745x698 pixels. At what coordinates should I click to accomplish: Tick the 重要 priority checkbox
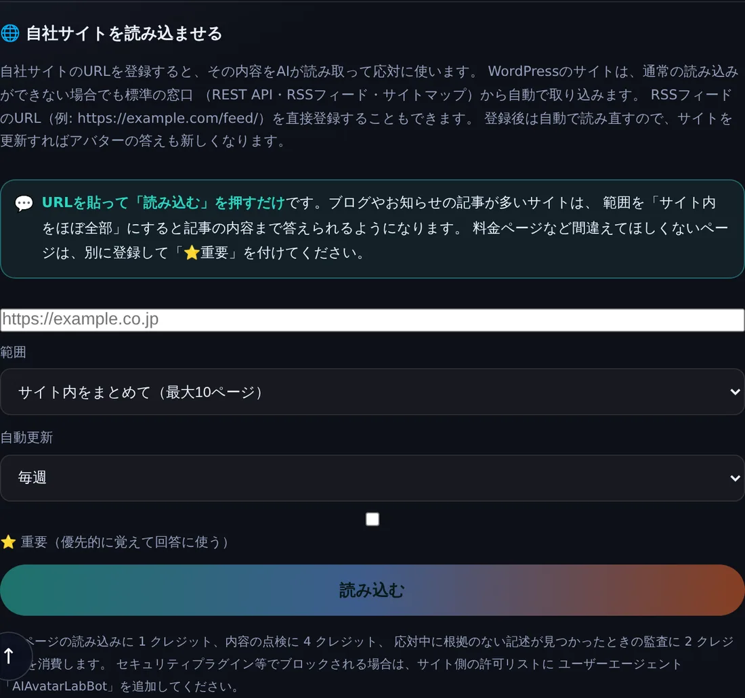tap(372, 519)
